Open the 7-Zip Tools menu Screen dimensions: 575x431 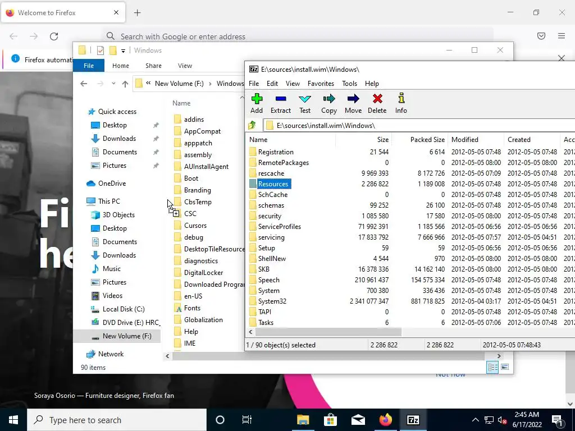[x=349, y=84]
